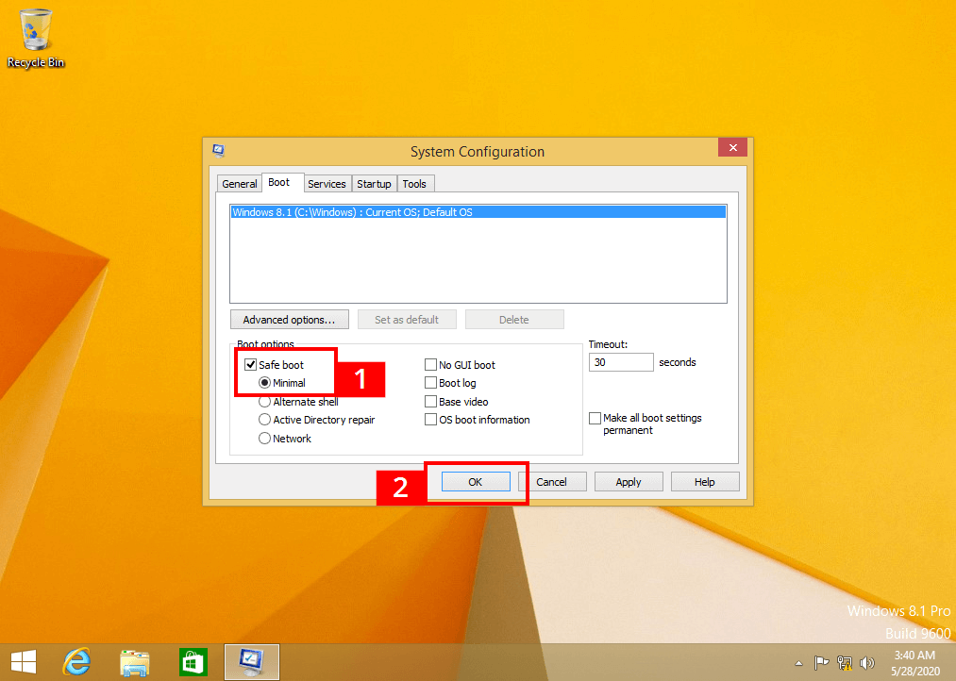Viewport: 956px width, 681px height.
Task: Click the volume speaker tray icon
Action: click(866, 663)
